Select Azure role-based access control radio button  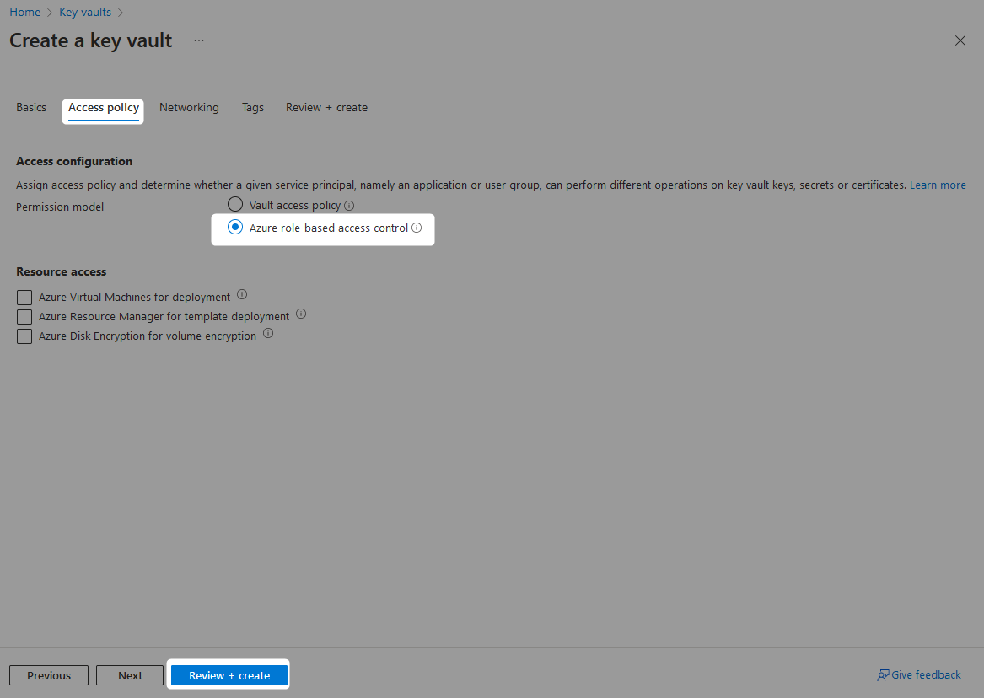coord(235,227)
